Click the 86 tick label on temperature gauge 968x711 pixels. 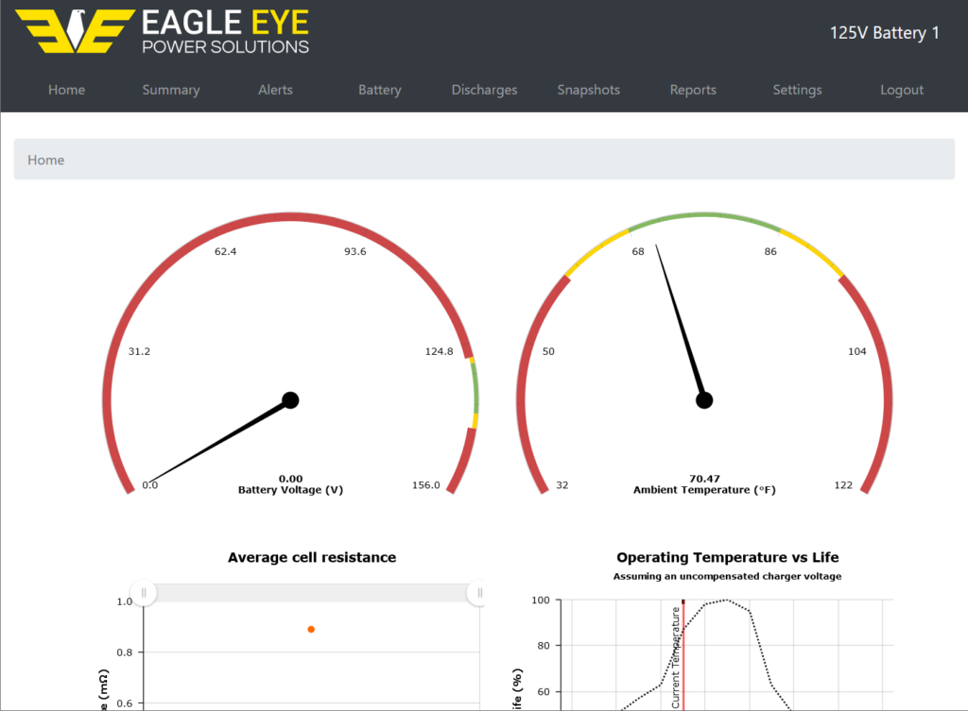tap(770, 251)
